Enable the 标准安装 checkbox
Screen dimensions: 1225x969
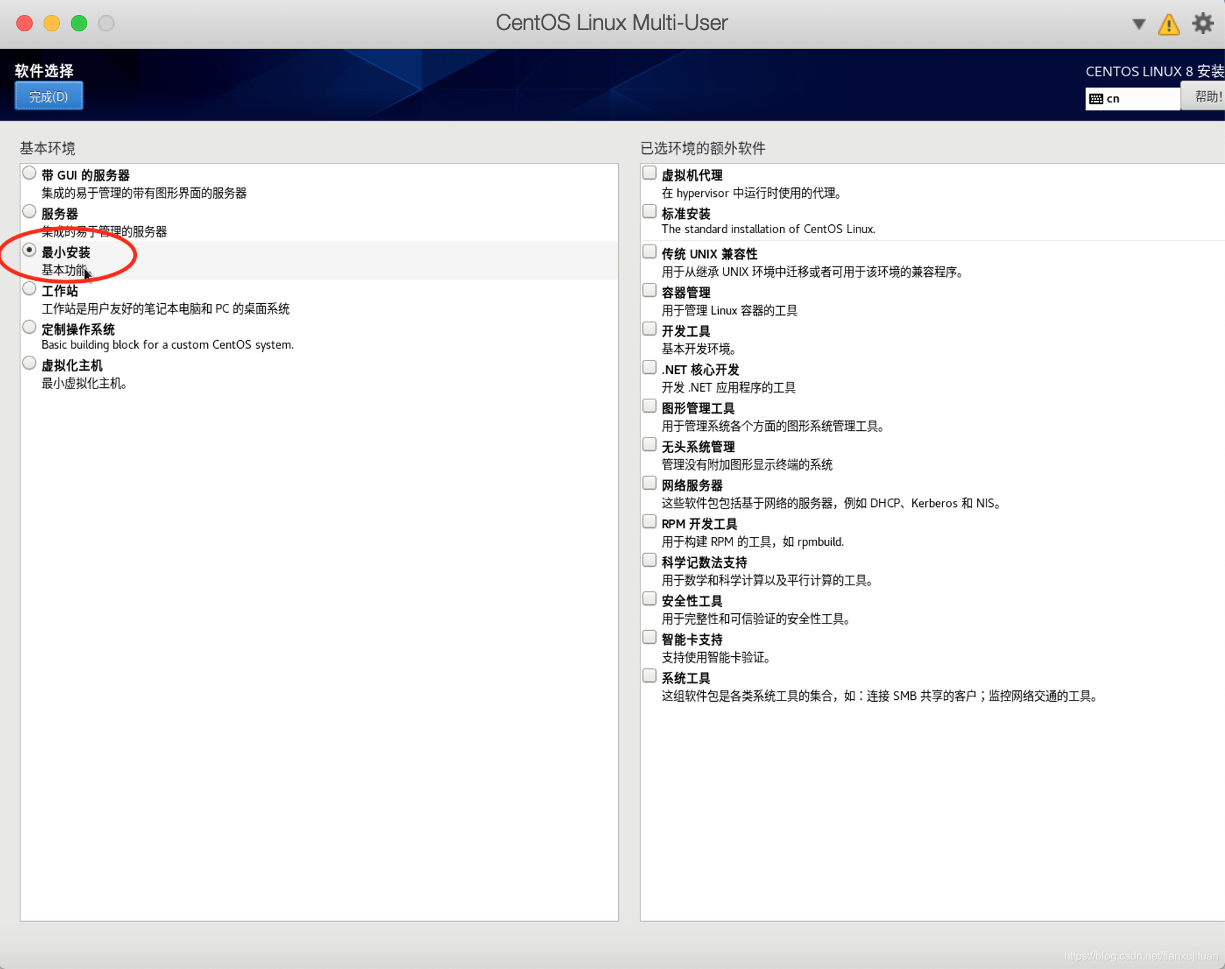click(649, 212)
